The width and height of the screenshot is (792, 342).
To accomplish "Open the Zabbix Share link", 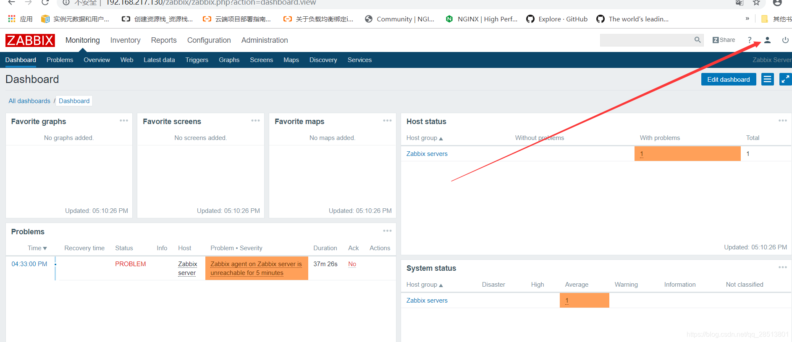I will [x=724, y=40].
